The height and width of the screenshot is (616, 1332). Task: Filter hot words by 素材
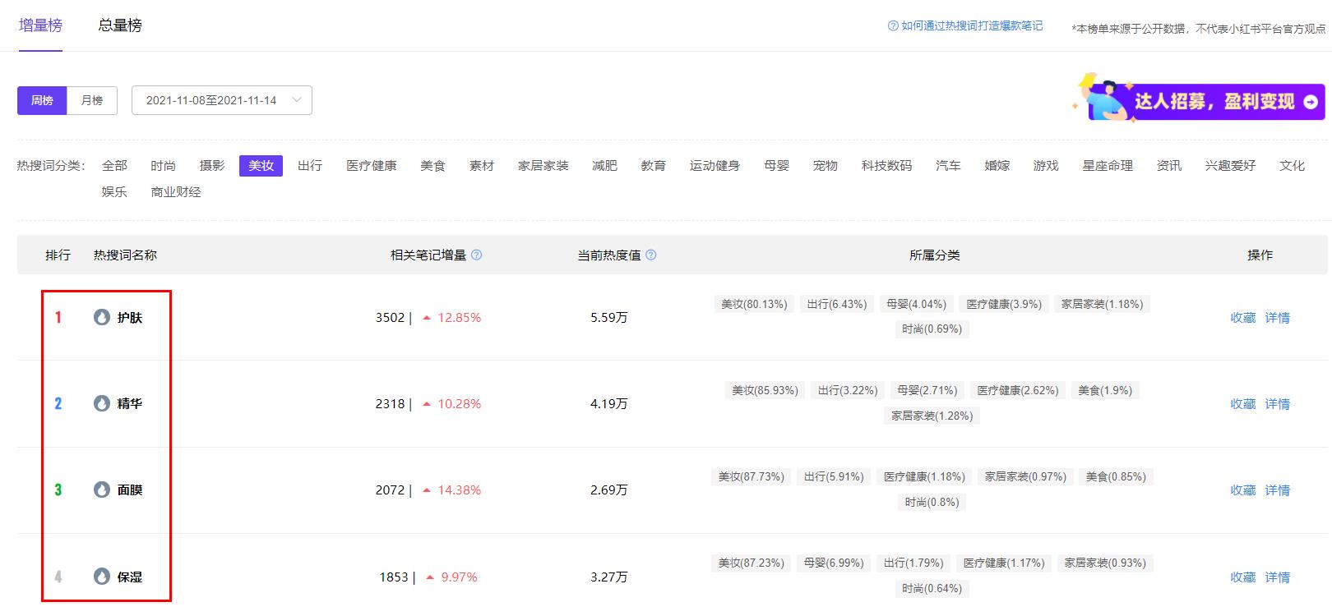point(482,166)
